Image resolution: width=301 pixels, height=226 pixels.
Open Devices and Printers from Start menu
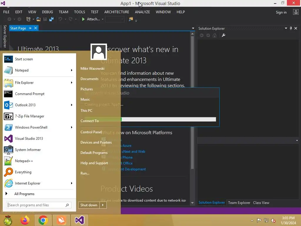tap(96, 142)
